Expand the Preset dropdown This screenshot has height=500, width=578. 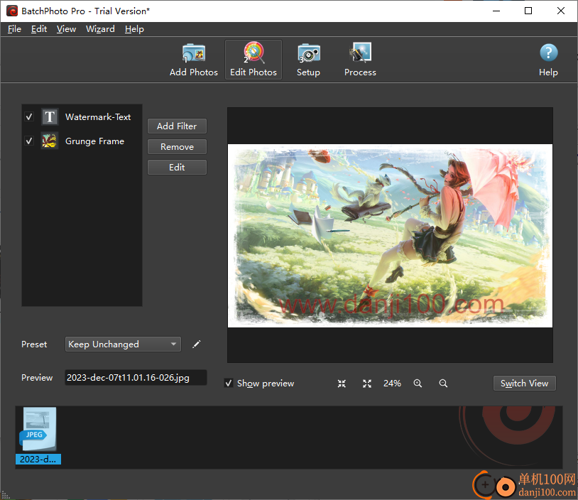click(x=123, y=344)
